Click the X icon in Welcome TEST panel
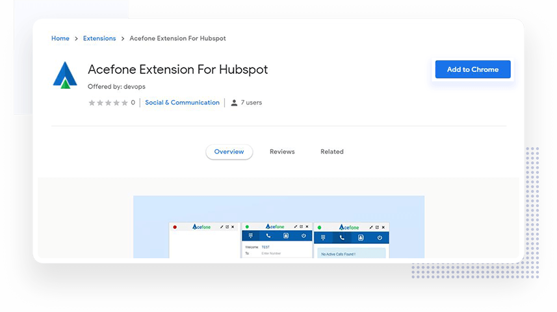The image size is (557, 312). (307, 226)
